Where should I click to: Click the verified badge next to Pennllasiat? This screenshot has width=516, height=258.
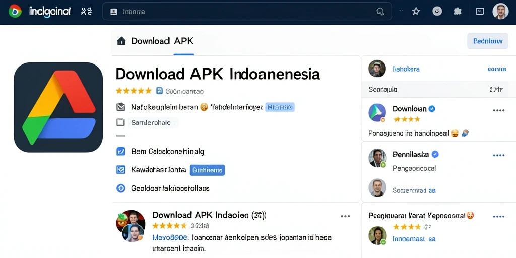[435, 154]
